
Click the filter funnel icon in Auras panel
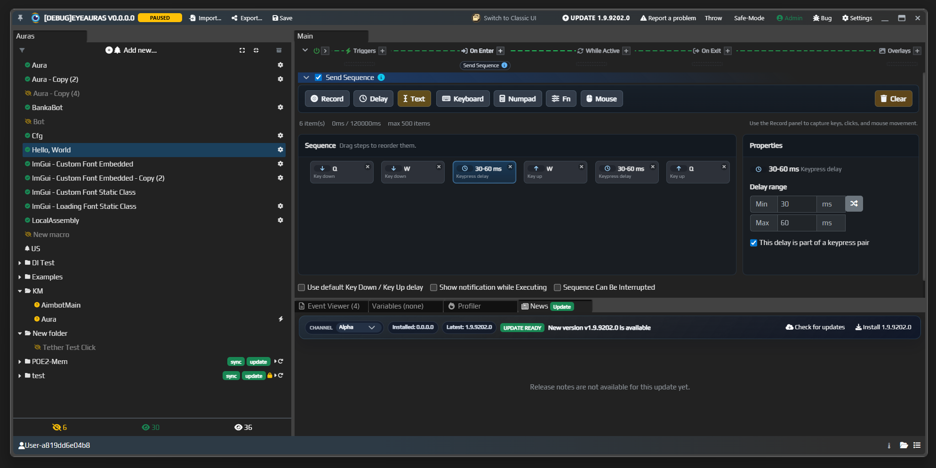click(x=22, y=50)
